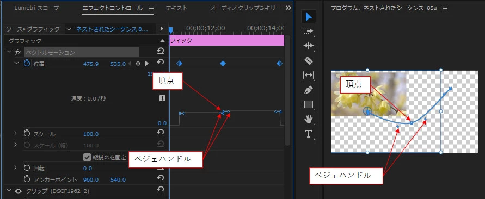Collapse the ベクトルモーション effect
This screenshot has height=199, width=485.
click(x=9, y=52)
